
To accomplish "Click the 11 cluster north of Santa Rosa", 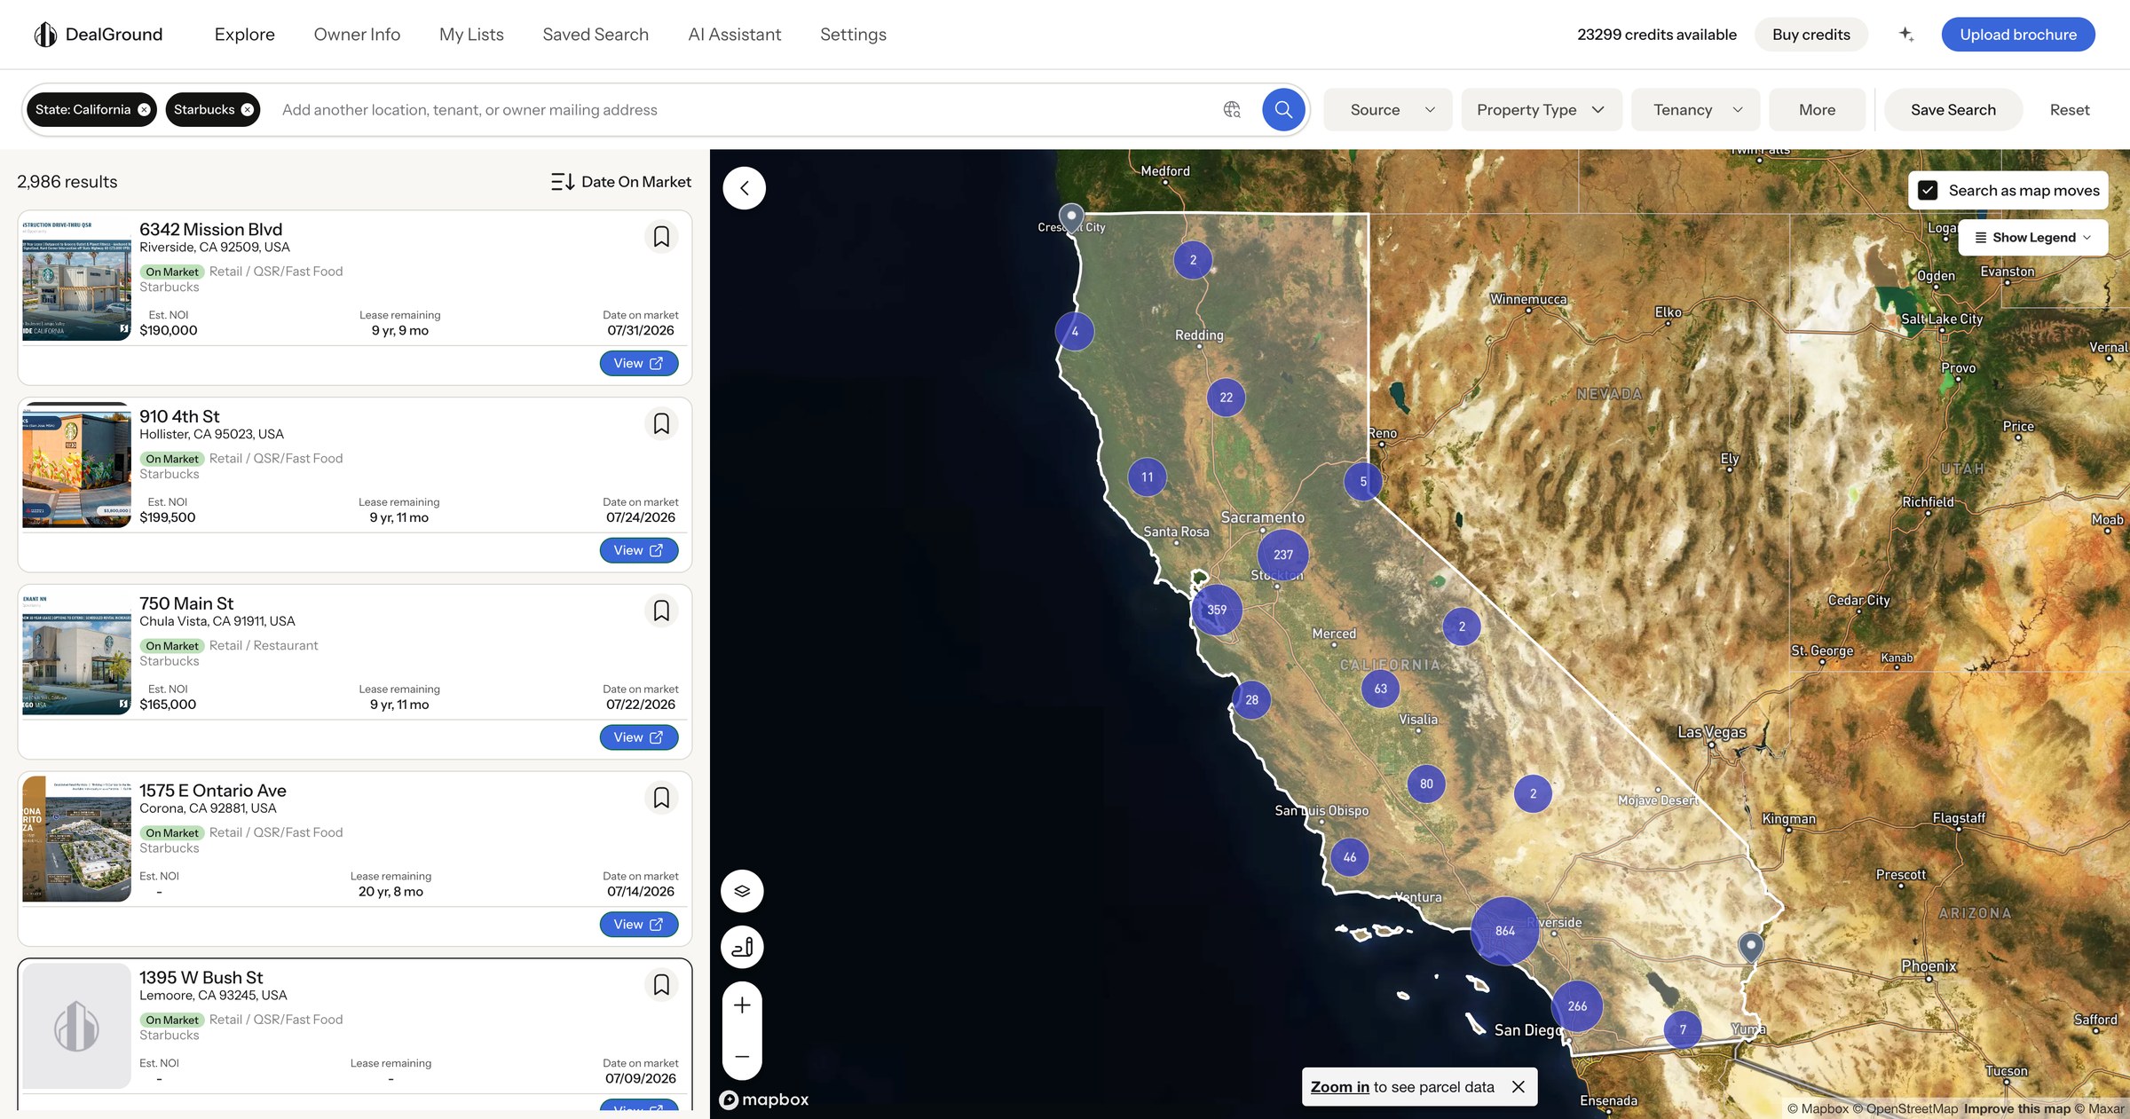I will tap(1147, 477).
